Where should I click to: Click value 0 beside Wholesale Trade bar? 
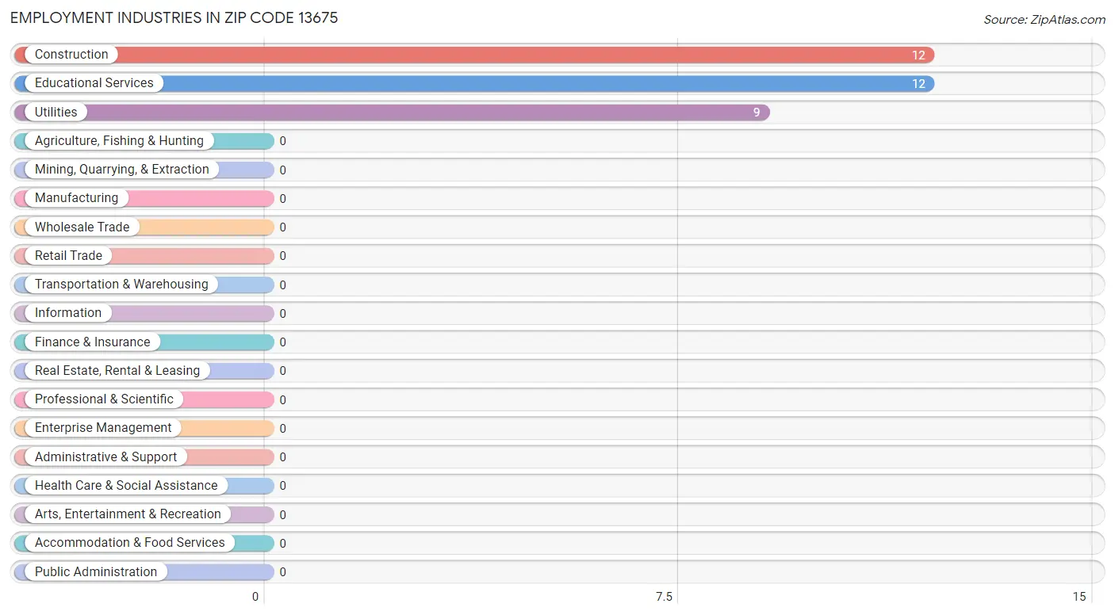282,227
